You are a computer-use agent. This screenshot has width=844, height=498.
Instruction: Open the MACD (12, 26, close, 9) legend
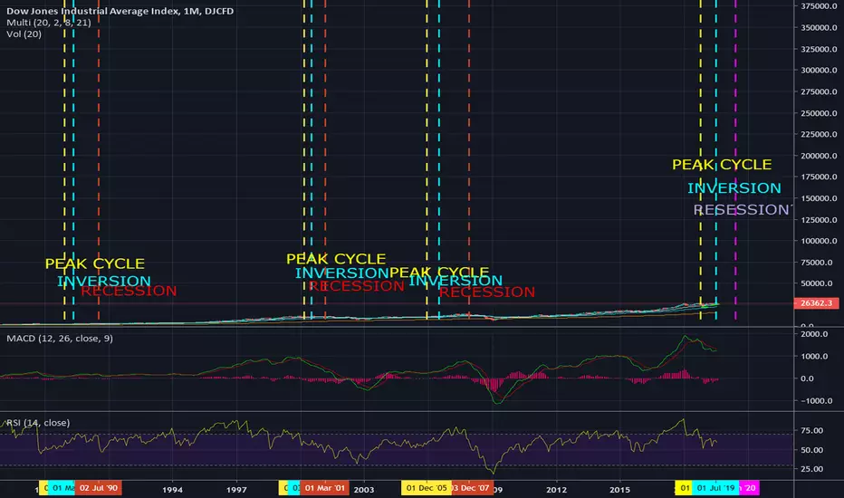(60, 338)
